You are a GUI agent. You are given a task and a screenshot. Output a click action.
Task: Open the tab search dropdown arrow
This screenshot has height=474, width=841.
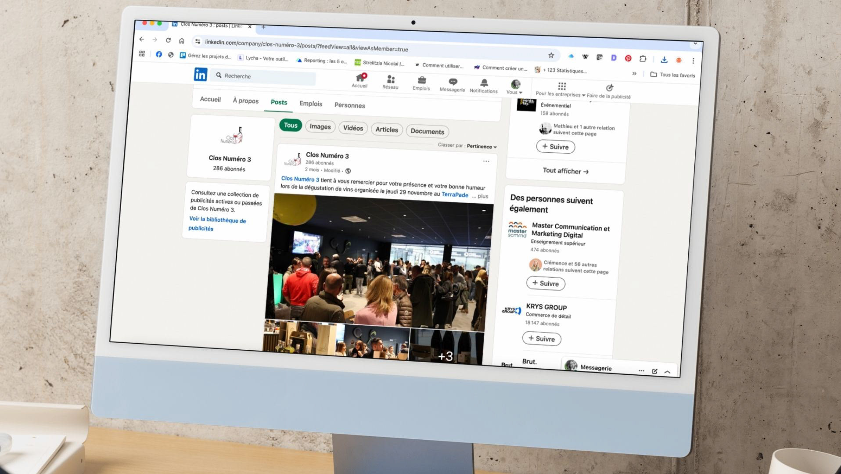click(x=695, y=43)
